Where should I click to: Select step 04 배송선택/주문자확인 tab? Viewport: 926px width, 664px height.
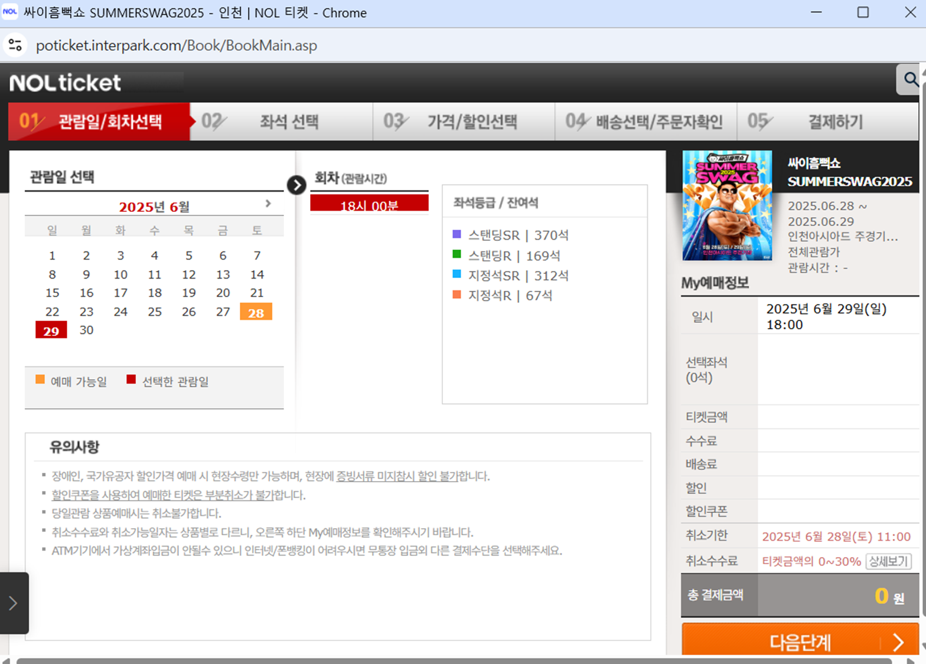tap(646, 122)
